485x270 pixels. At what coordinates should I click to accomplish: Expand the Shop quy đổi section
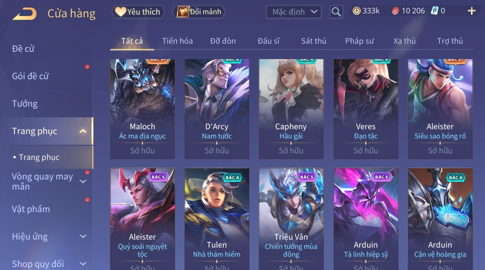point(83,264)
